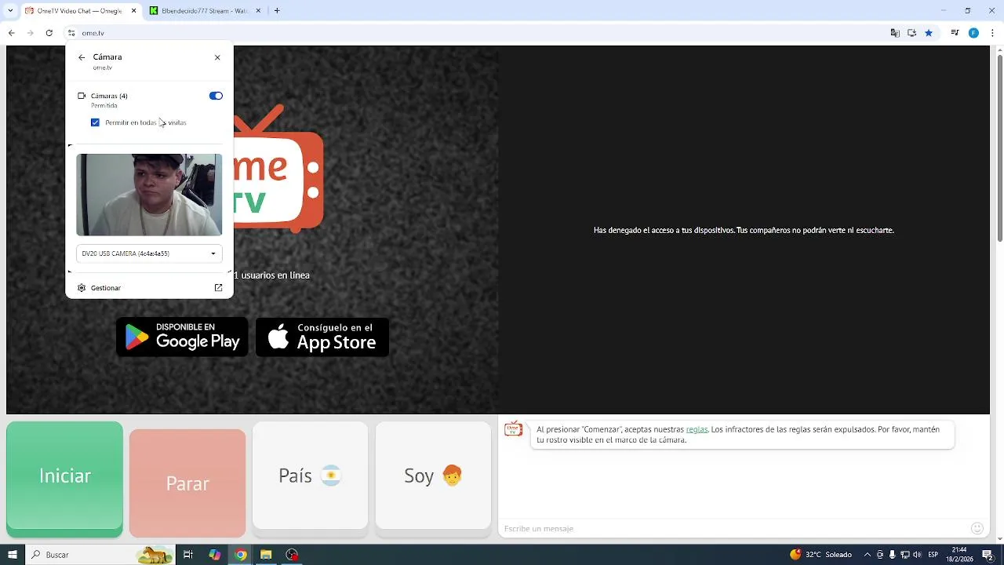Click the site information icon in address bar

pos(71,33)
